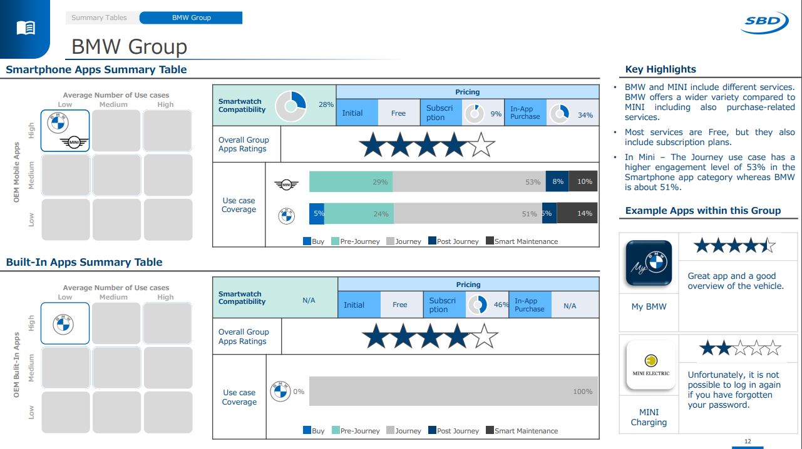Screen dimensions: 802x449
Task: Click OEM Built-In Apps axis label
Action: pyautogui.click(x=17, y=365)
